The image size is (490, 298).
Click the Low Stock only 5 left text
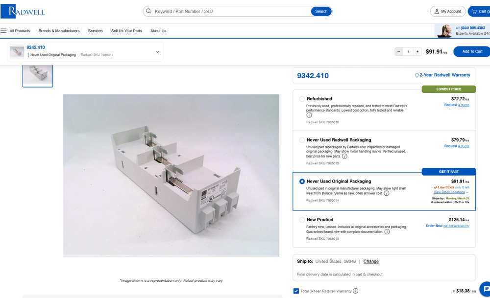451,187
